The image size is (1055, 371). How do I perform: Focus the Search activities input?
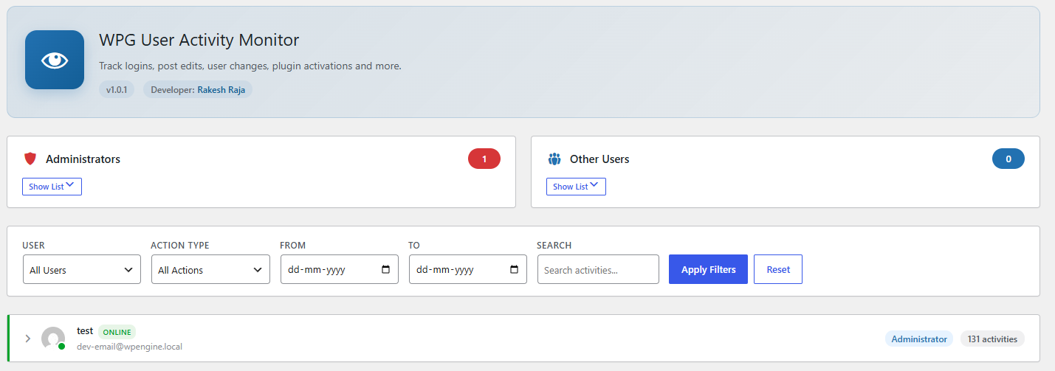598,269
